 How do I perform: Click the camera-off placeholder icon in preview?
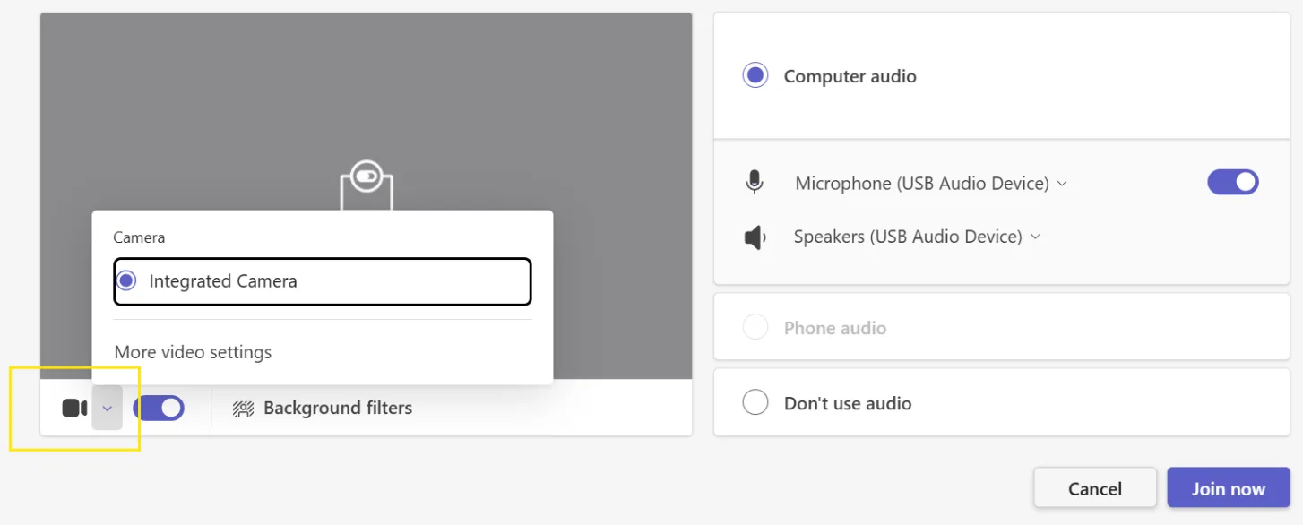pyautogui.click(x=367, y=185)
